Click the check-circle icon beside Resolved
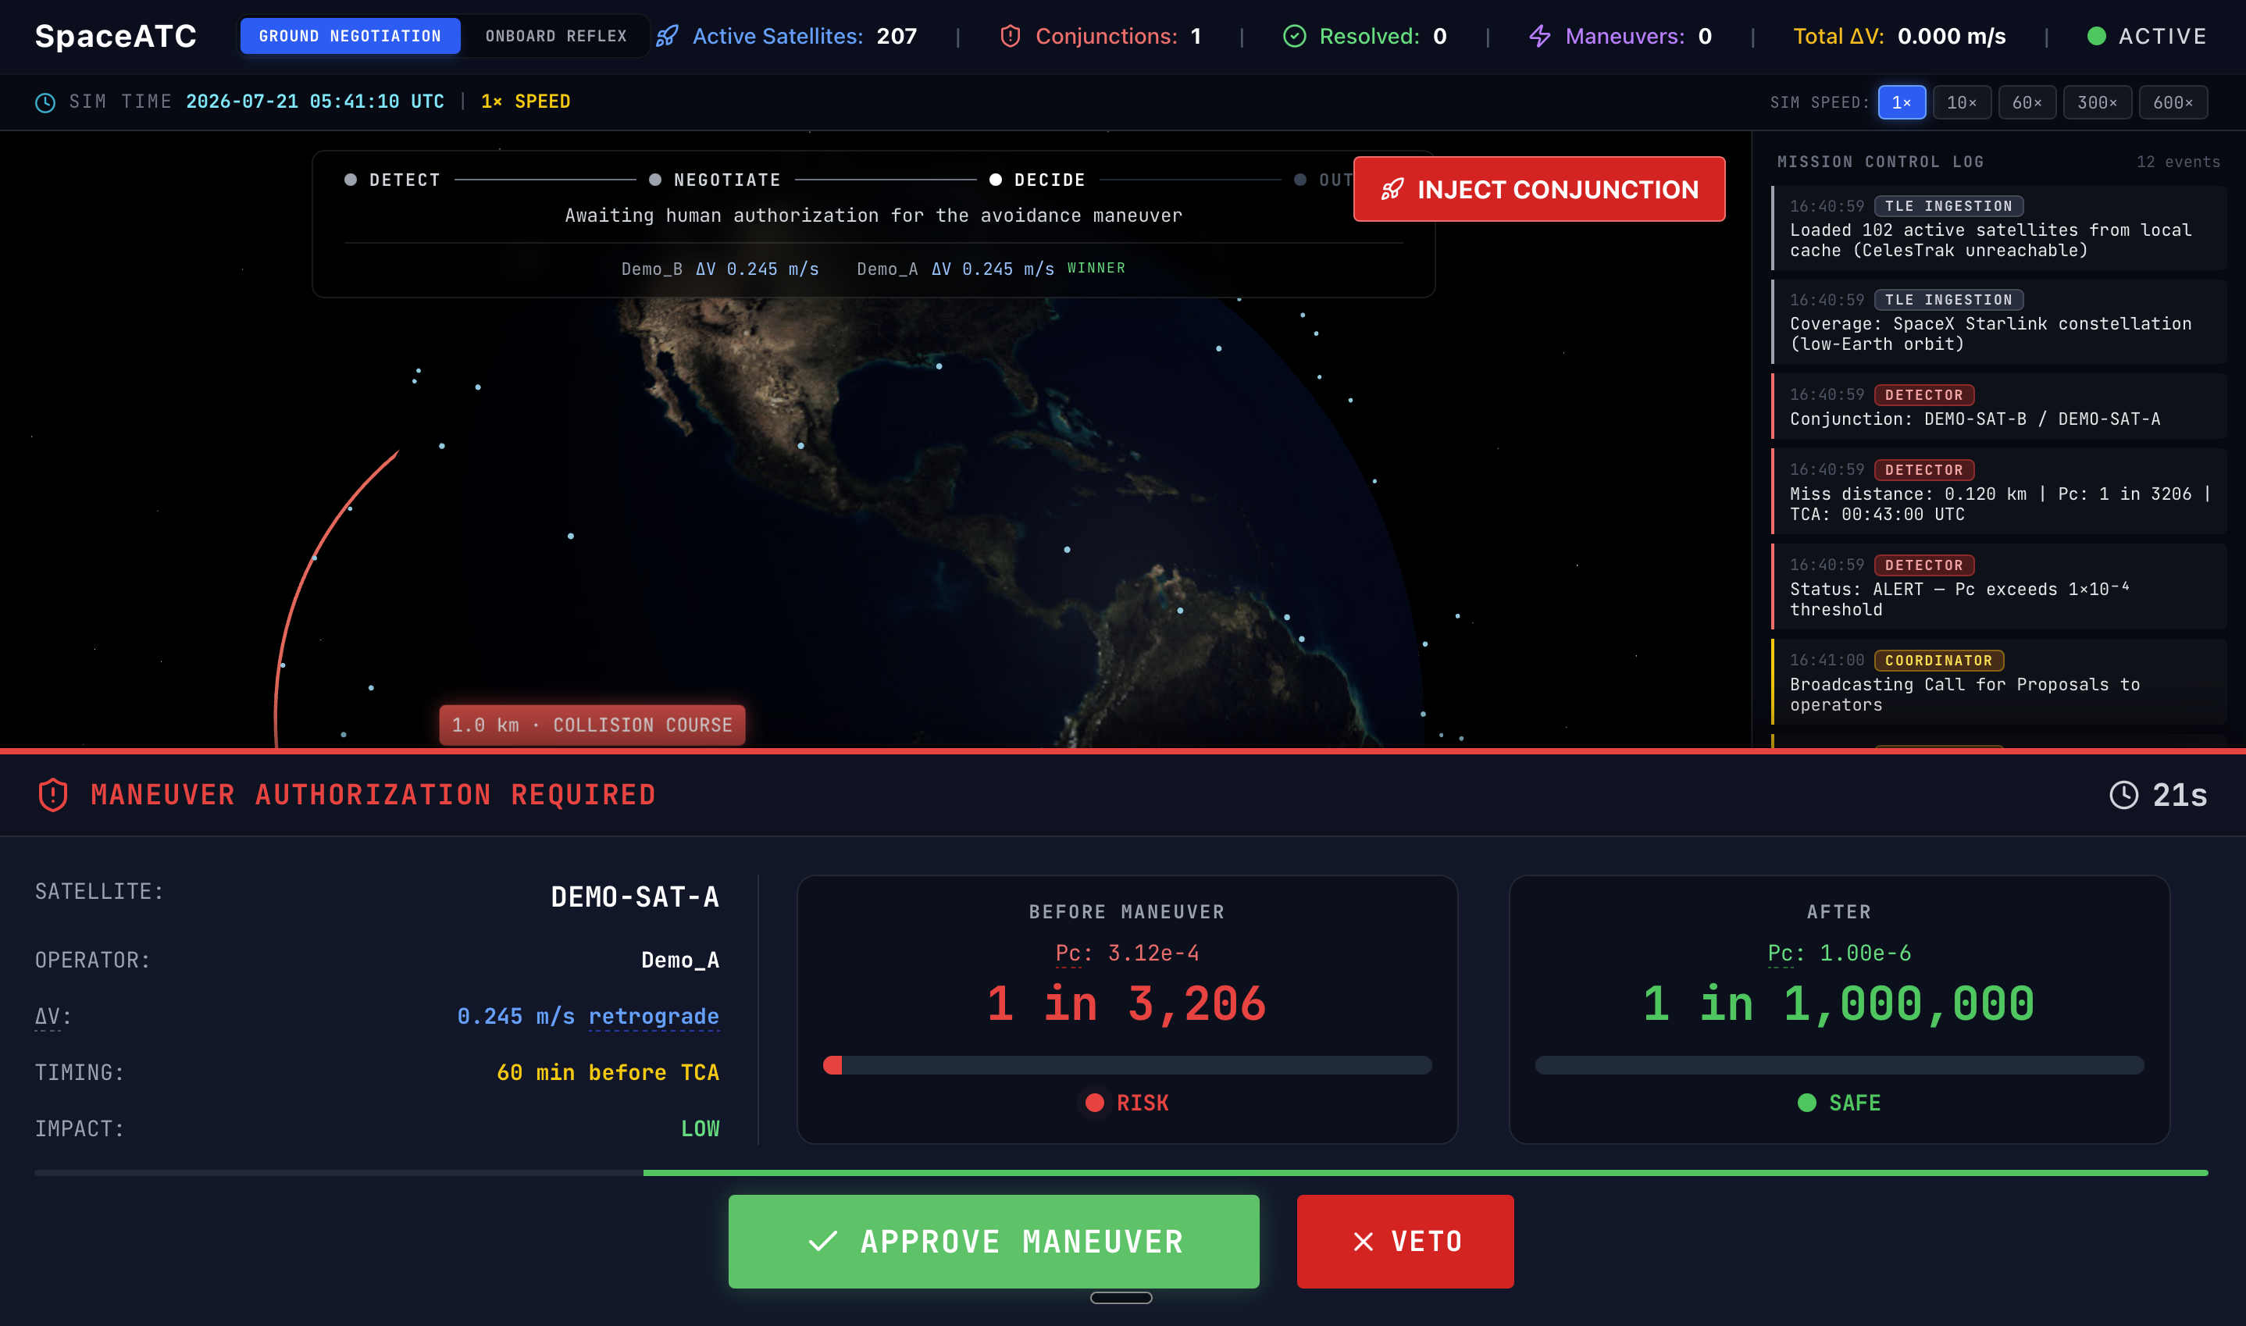Image resolution: width=2246 pixels, height=1326 pixels. (1295, 37)
